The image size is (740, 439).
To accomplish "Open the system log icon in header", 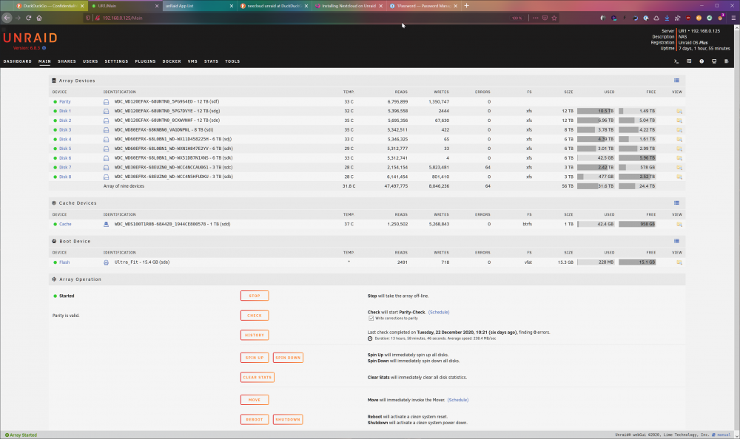I will 727,61.
